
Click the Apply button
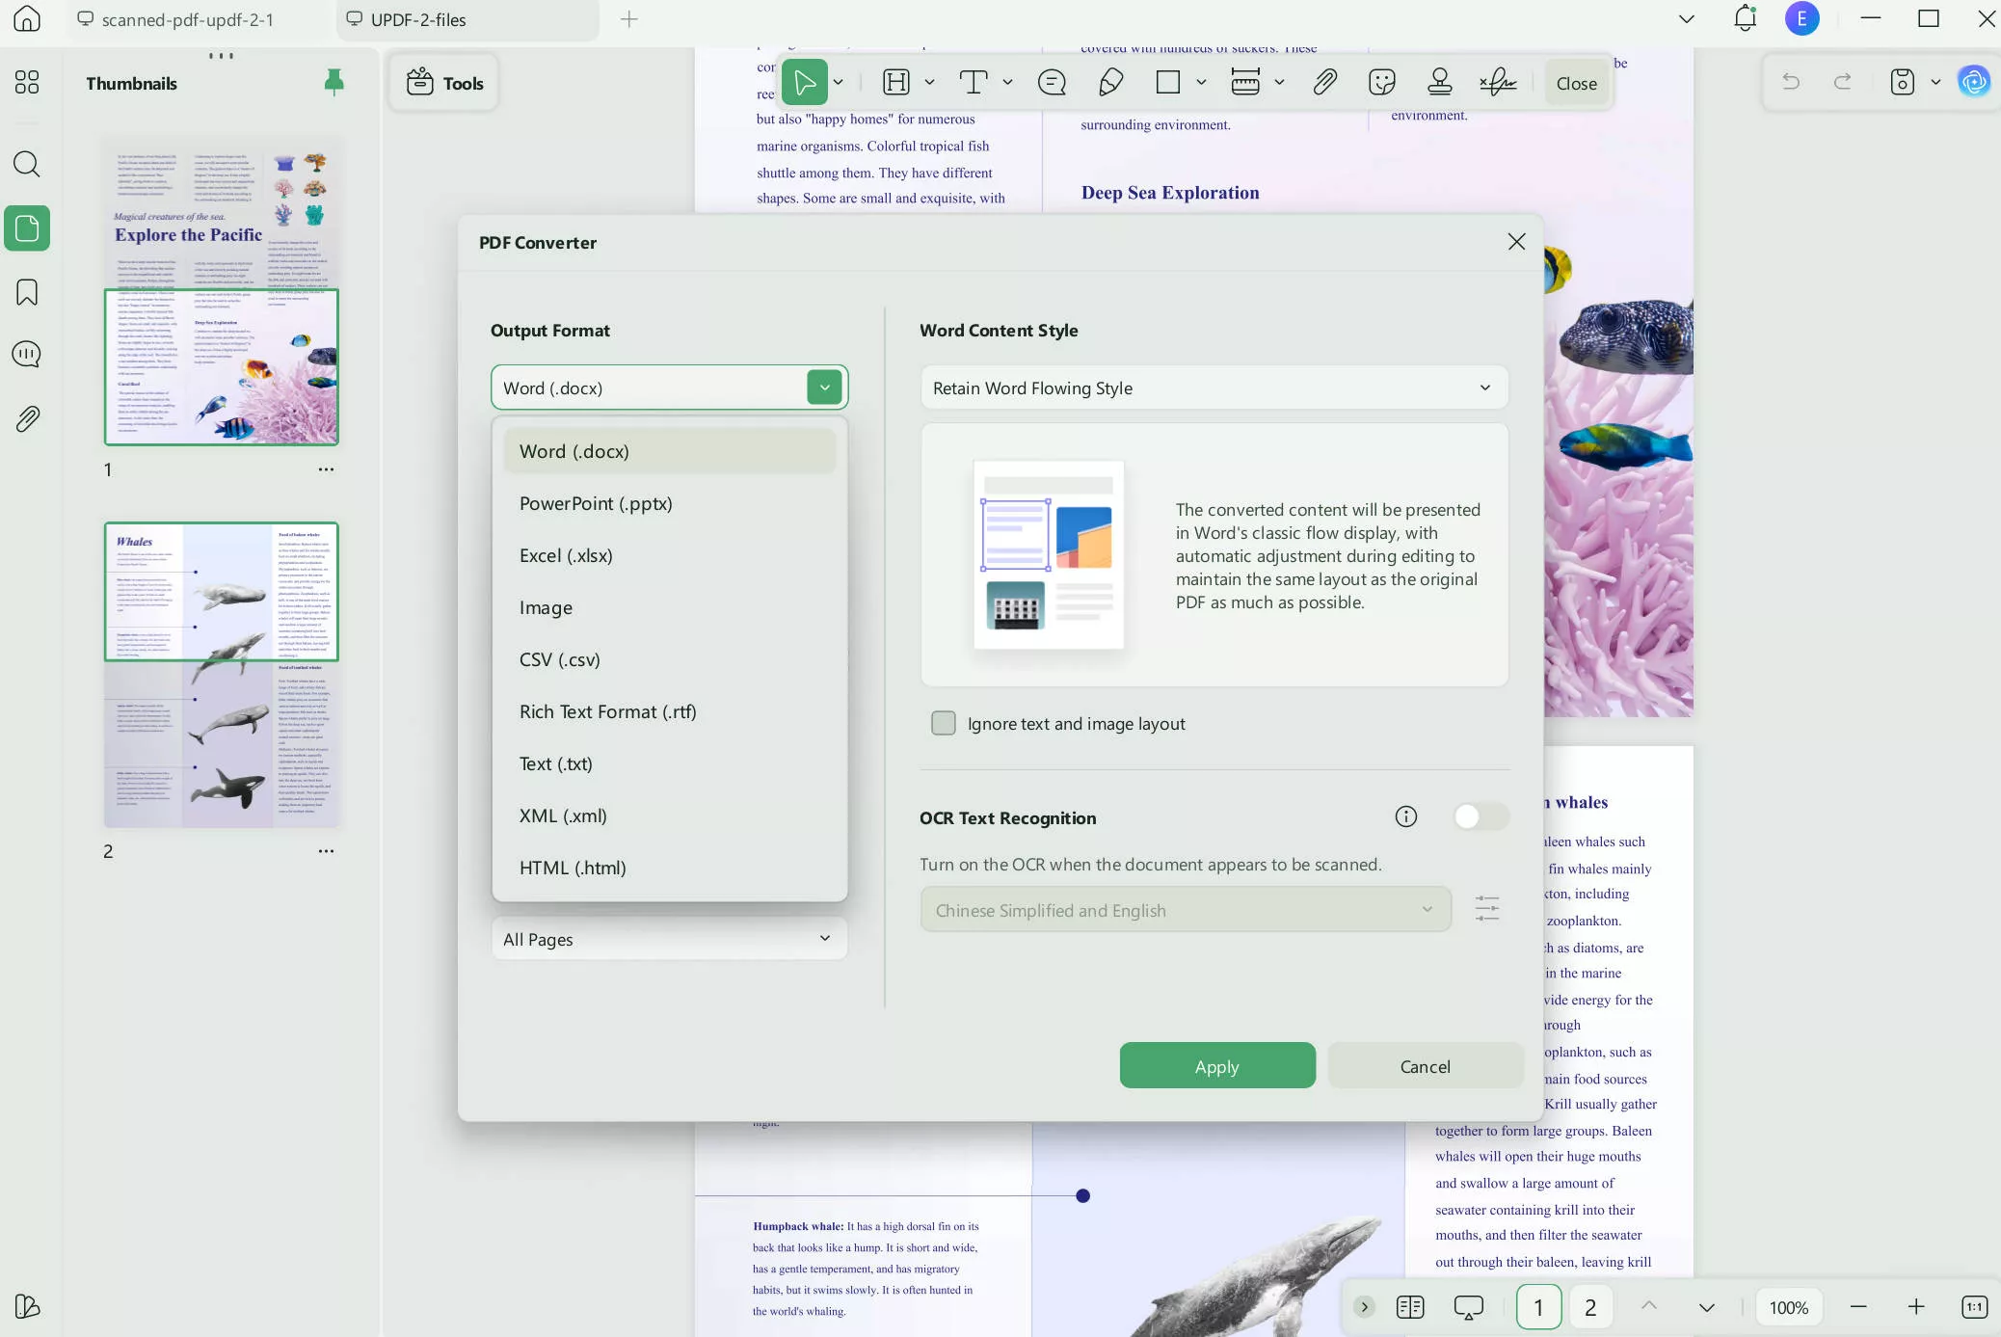pyautogui.click(x=1216, y=1065)
